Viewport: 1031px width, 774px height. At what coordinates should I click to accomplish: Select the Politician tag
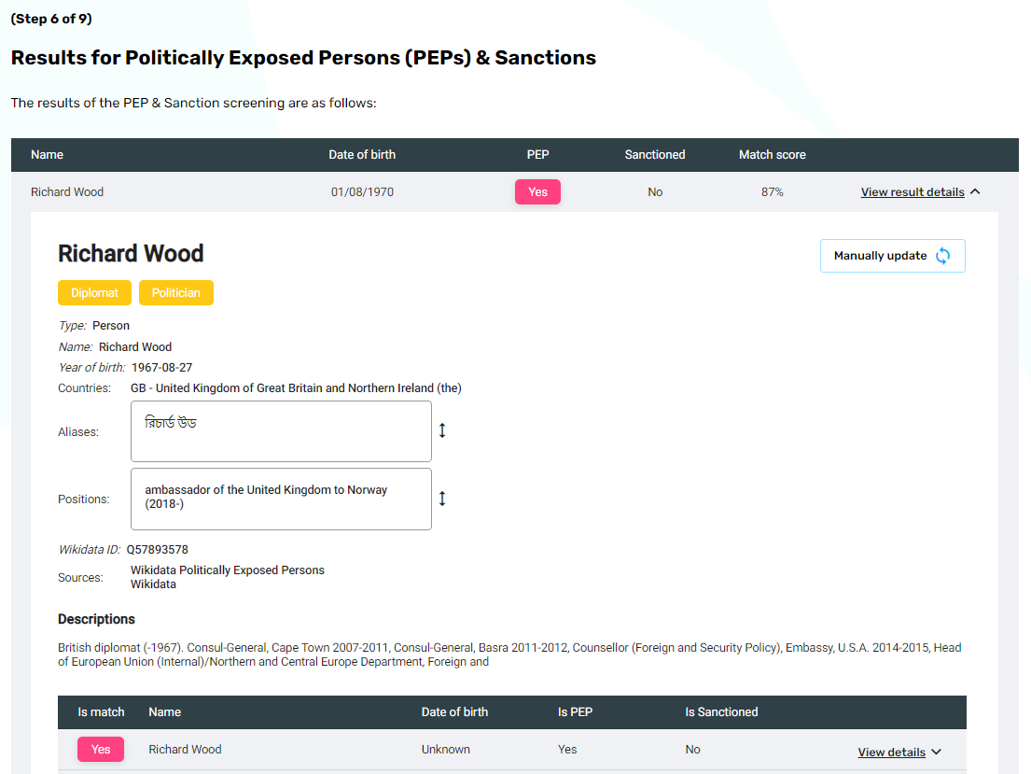[x=176, y=293]
